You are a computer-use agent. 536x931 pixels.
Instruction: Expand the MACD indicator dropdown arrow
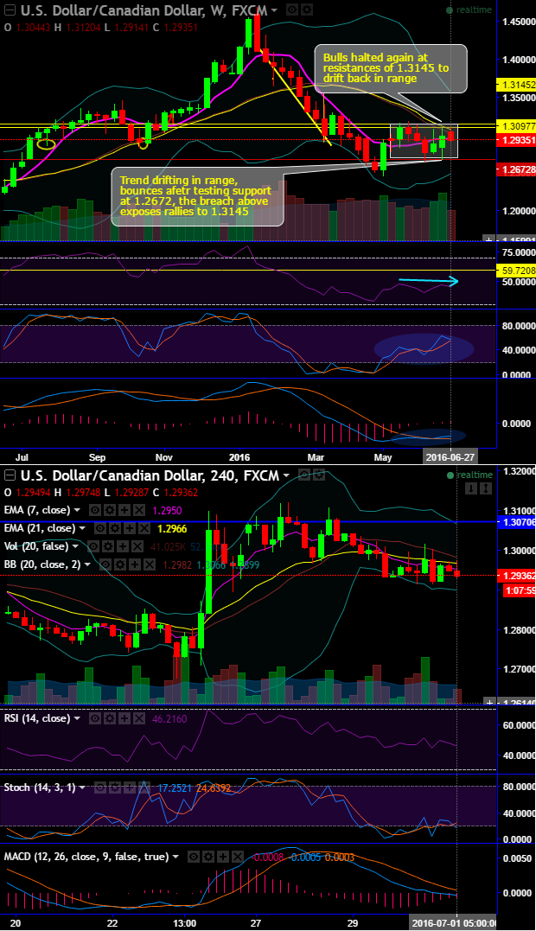176,857
